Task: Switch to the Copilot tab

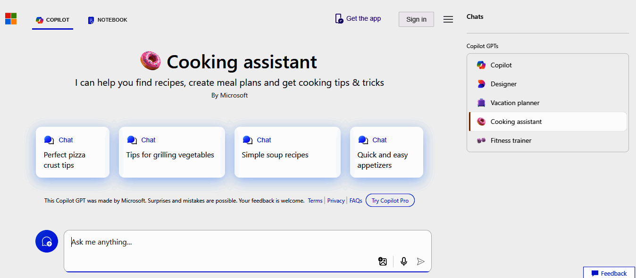Action: pos(53,20)
